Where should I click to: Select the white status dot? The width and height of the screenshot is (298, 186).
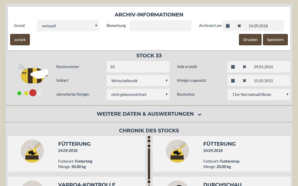40,93
